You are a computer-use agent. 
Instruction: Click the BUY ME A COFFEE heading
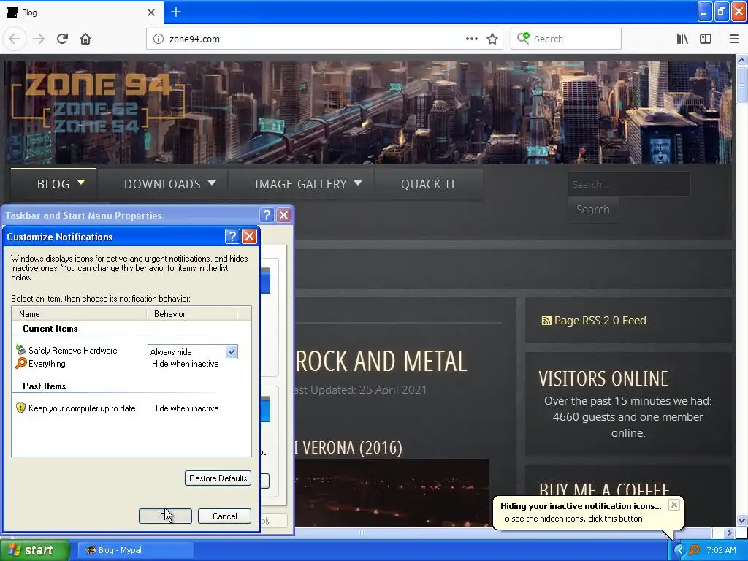click(x=604, y=490)
